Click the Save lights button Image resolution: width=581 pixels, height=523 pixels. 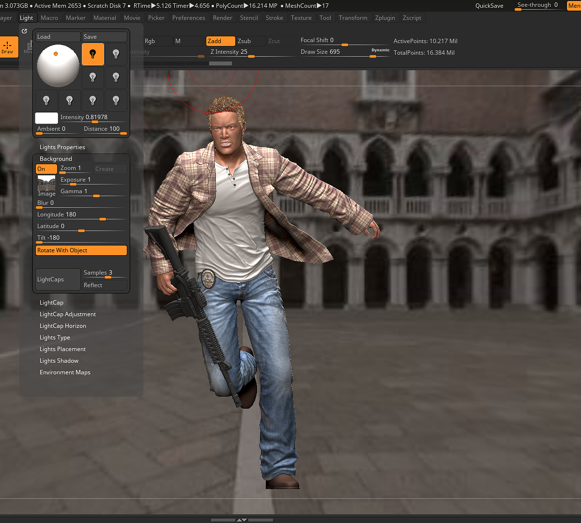105,37
